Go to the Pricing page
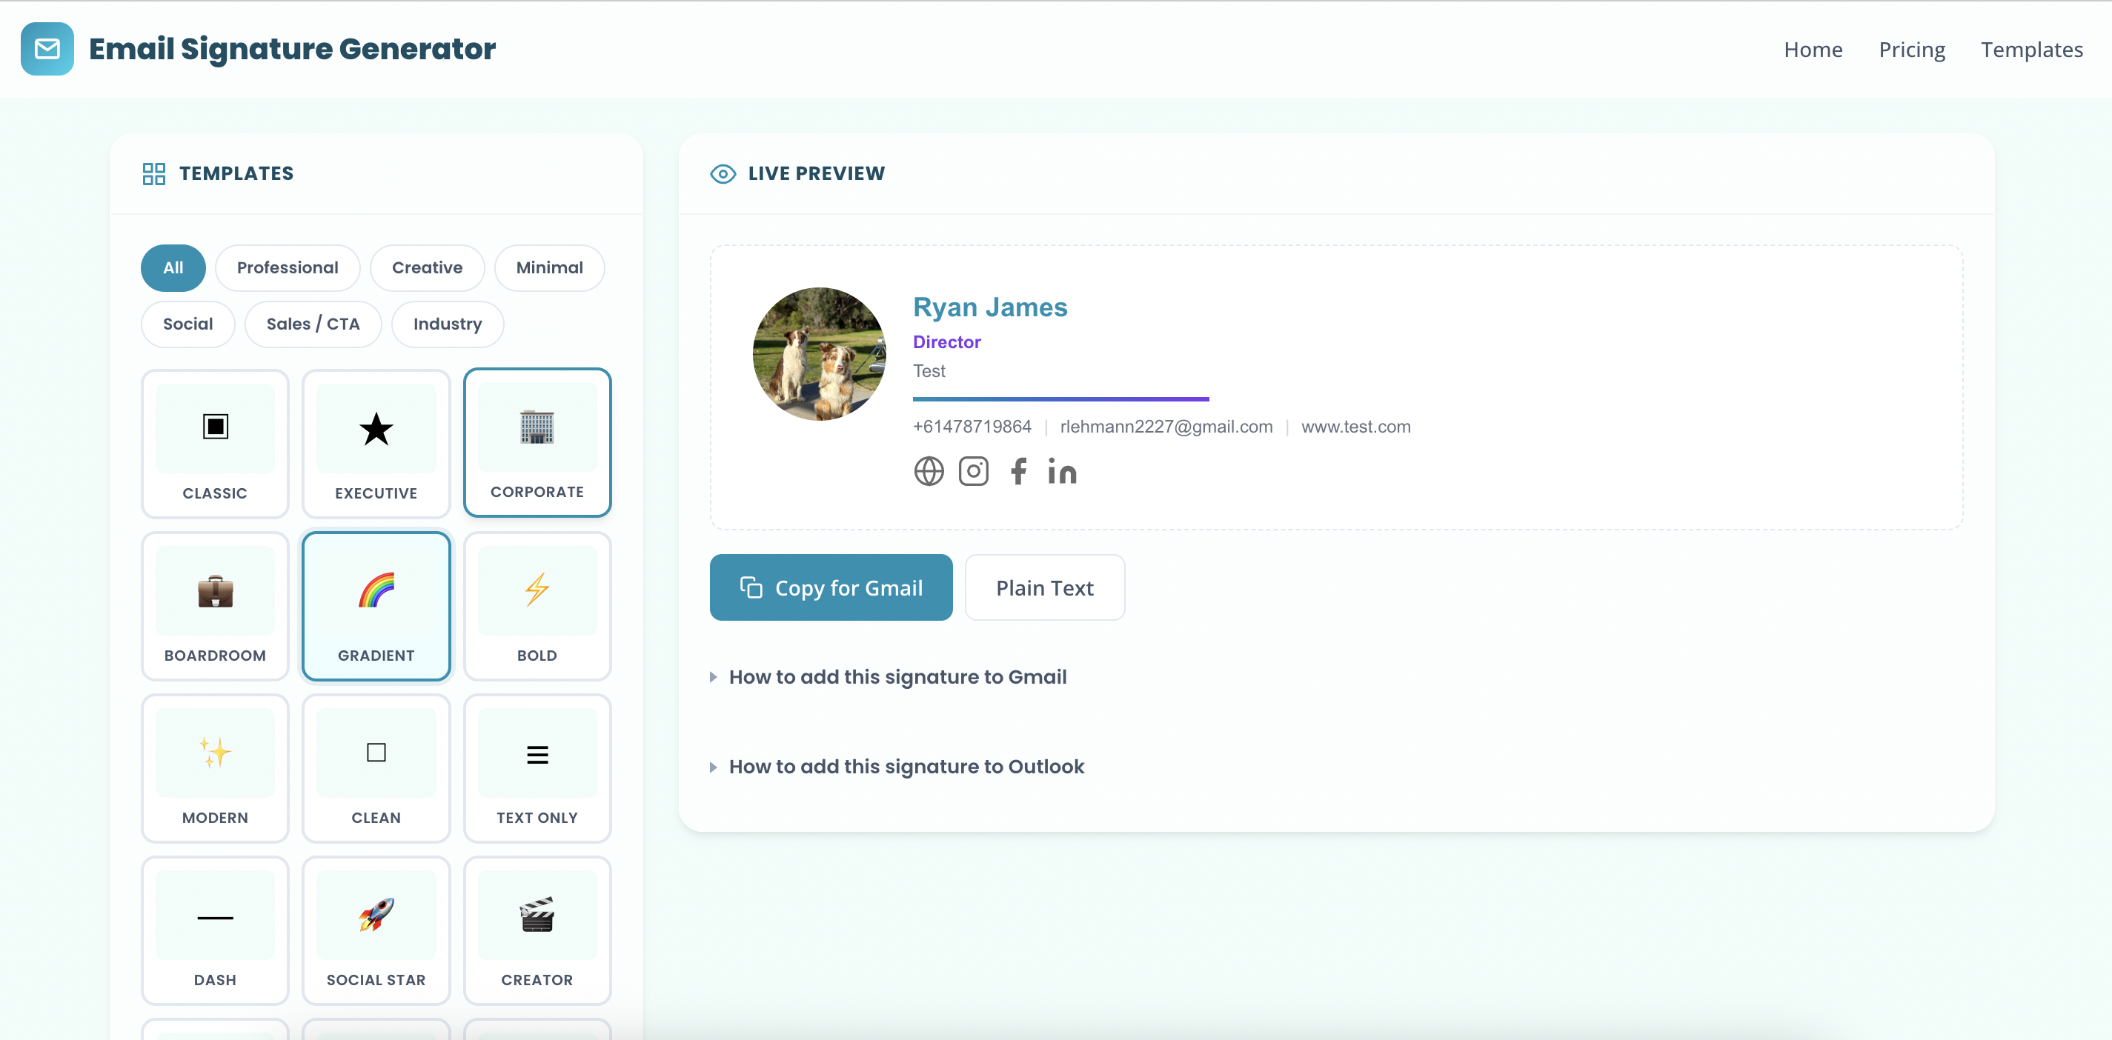This screenshot has height=1040, width=2112. pos(1912,50)
